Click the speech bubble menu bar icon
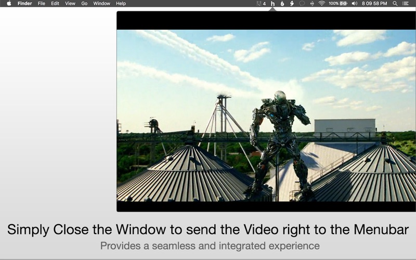This screenshot has height=260, width=416. click(302, 4)
